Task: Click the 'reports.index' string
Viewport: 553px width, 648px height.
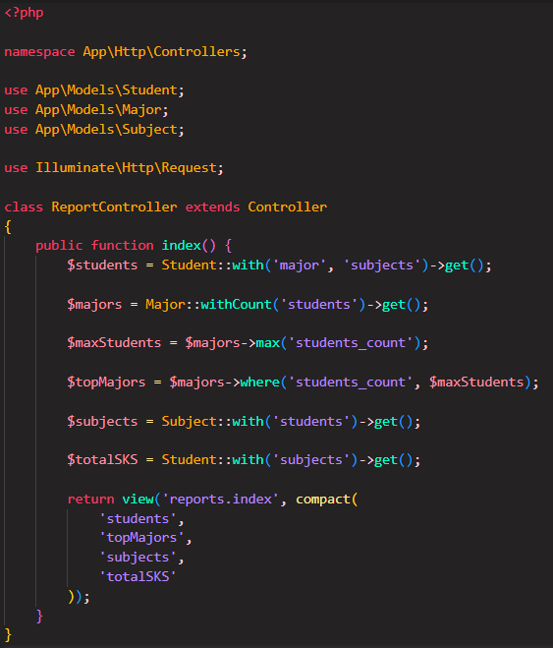Action: pyautogui.click(x=220, y=500)
